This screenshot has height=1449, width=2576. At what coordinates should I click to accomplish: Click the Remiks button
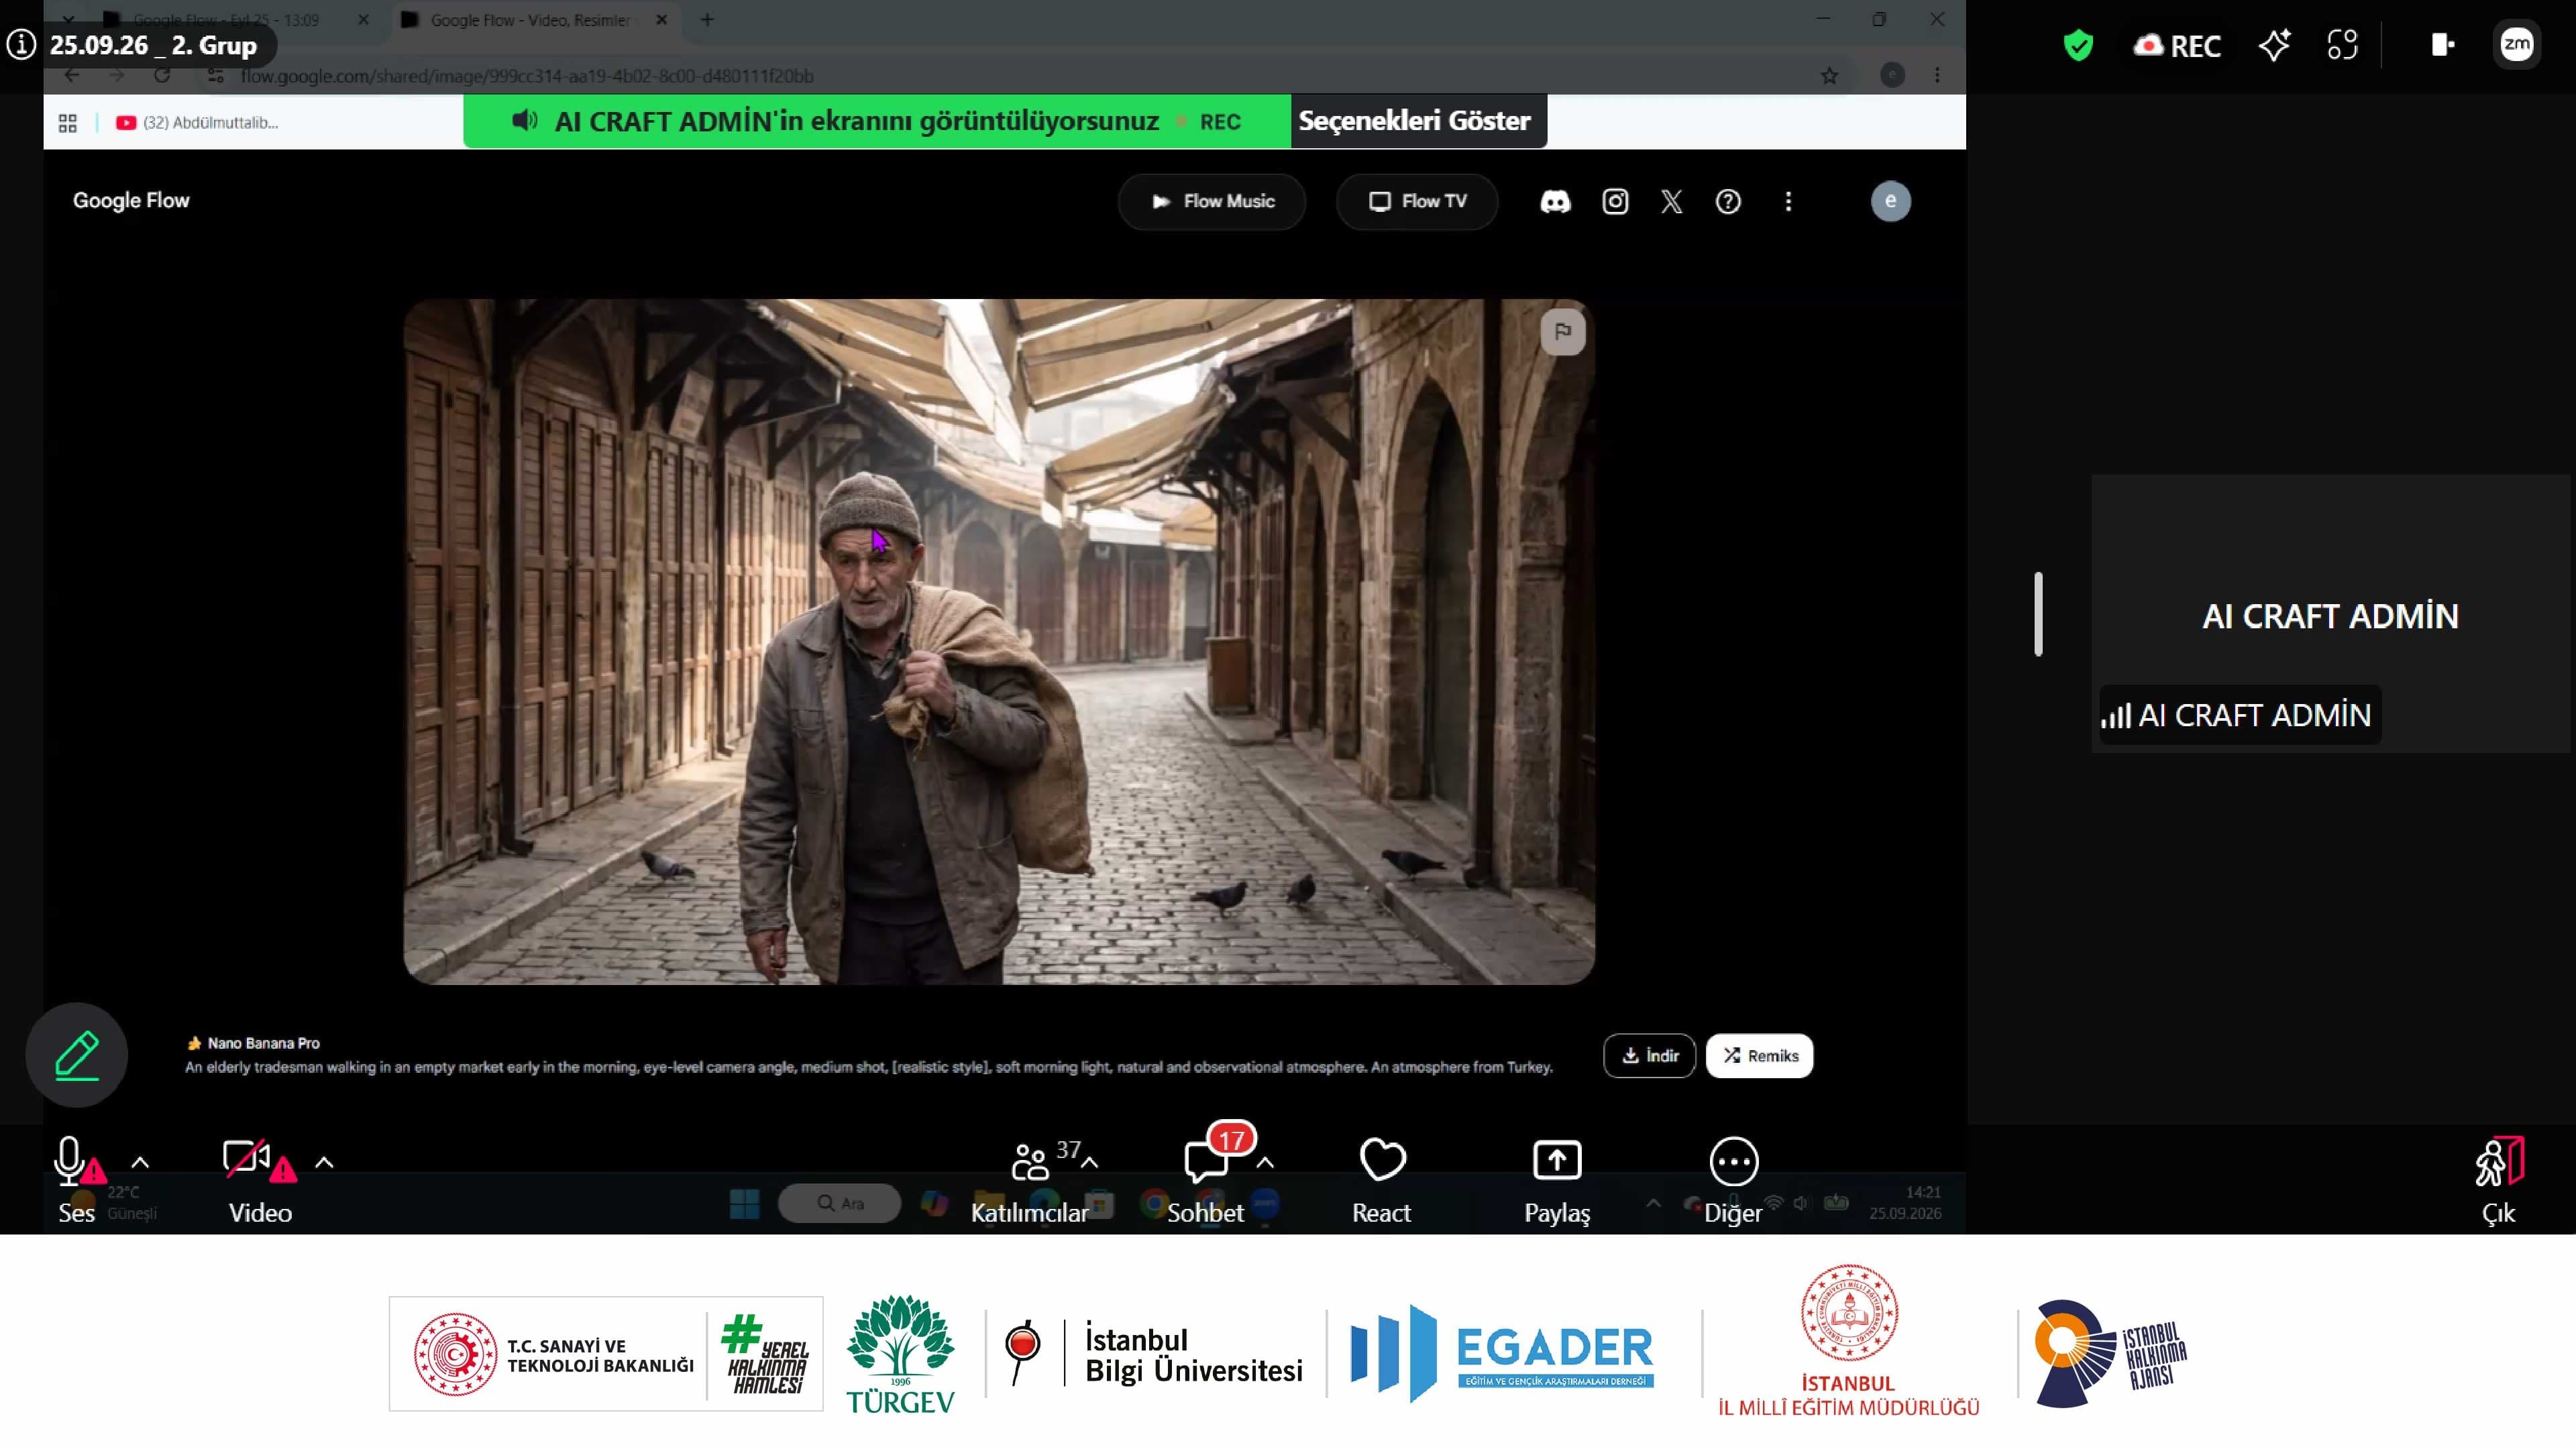click(1759, 1055)
